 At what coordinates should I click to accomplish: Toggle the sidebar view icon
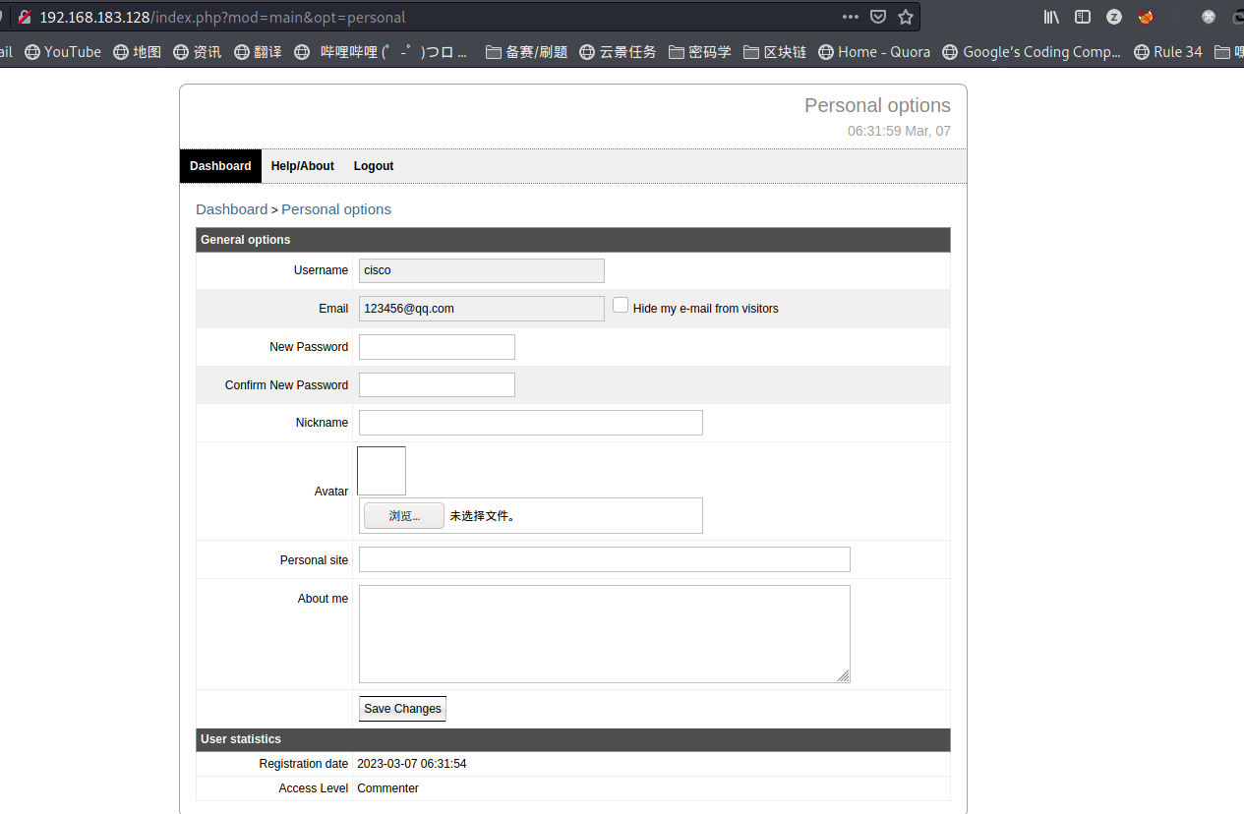pos(1083,17)
